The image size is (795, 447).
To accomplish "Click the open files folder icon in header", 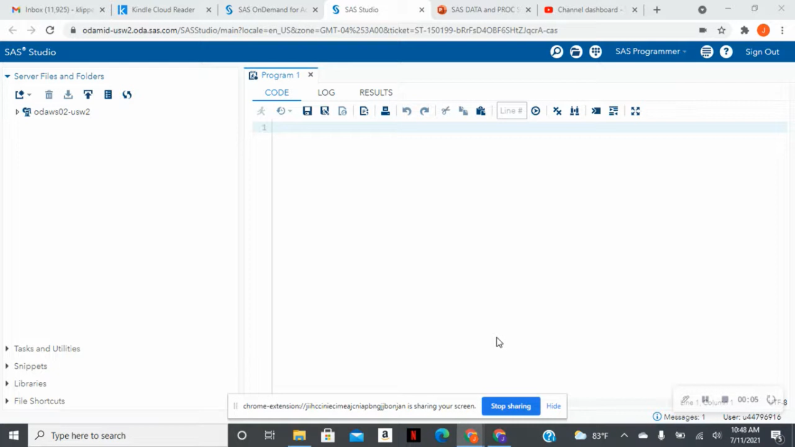I will pyautogui.click(x=576, y=52).
